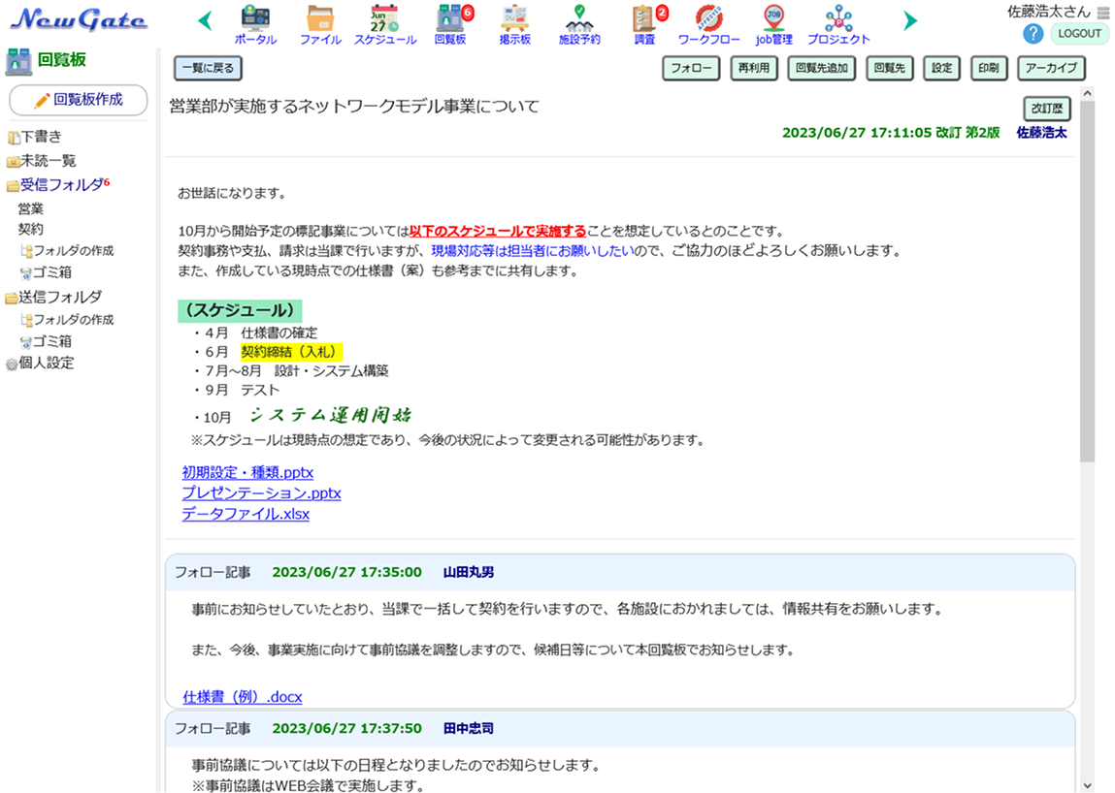Viewport: 1115px width, 793px height.
Task: Click the 回覧板作成 button
Action: pos(79,100)
